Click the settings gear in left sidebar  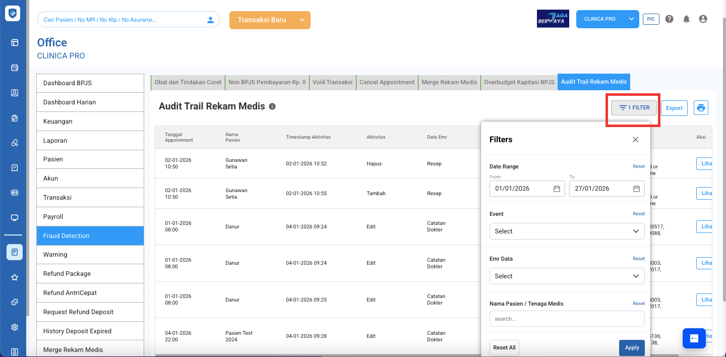point(15,327)
